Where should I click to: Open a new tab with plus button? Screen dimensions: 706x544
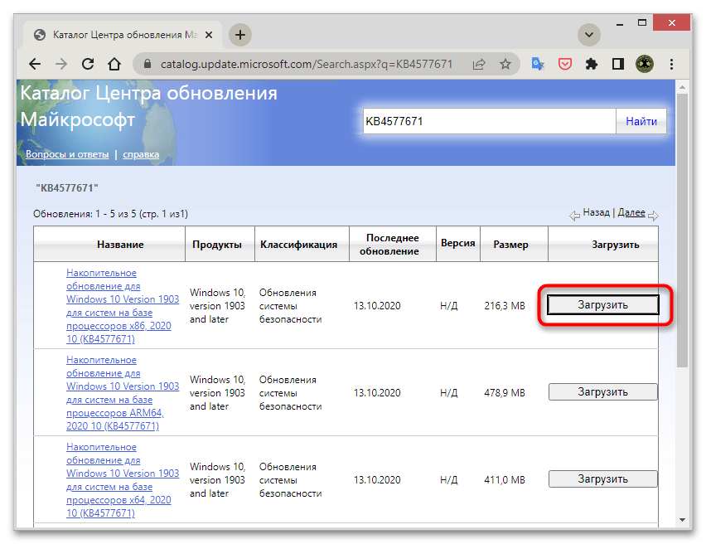coord(240,35)
